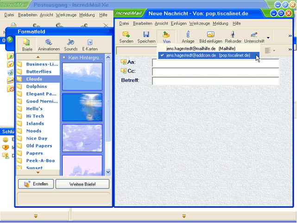Open the Rekorder microphone tool
The height and width of the screenshot is (223, 297).
[x=233, y=37]
